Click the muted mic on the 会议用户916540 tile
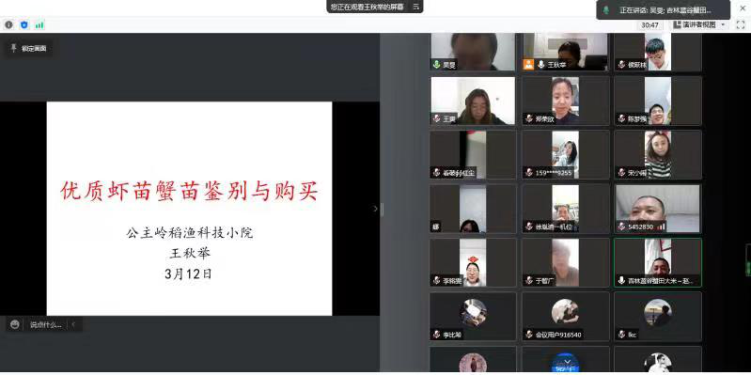Image resolution: width=751 pixels, height=375 pixels. (529, 335)
